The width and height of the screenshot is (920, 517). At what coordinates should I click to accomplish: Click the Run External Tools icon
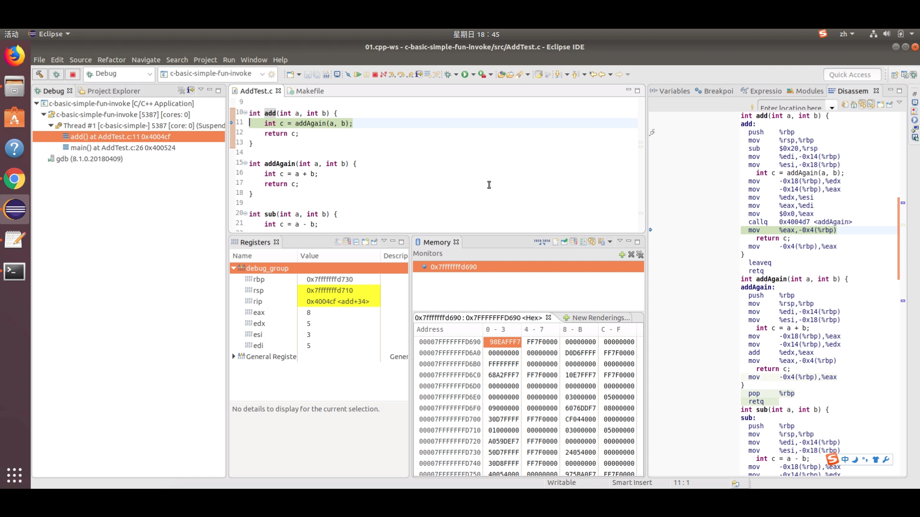(x=482, y=74)
